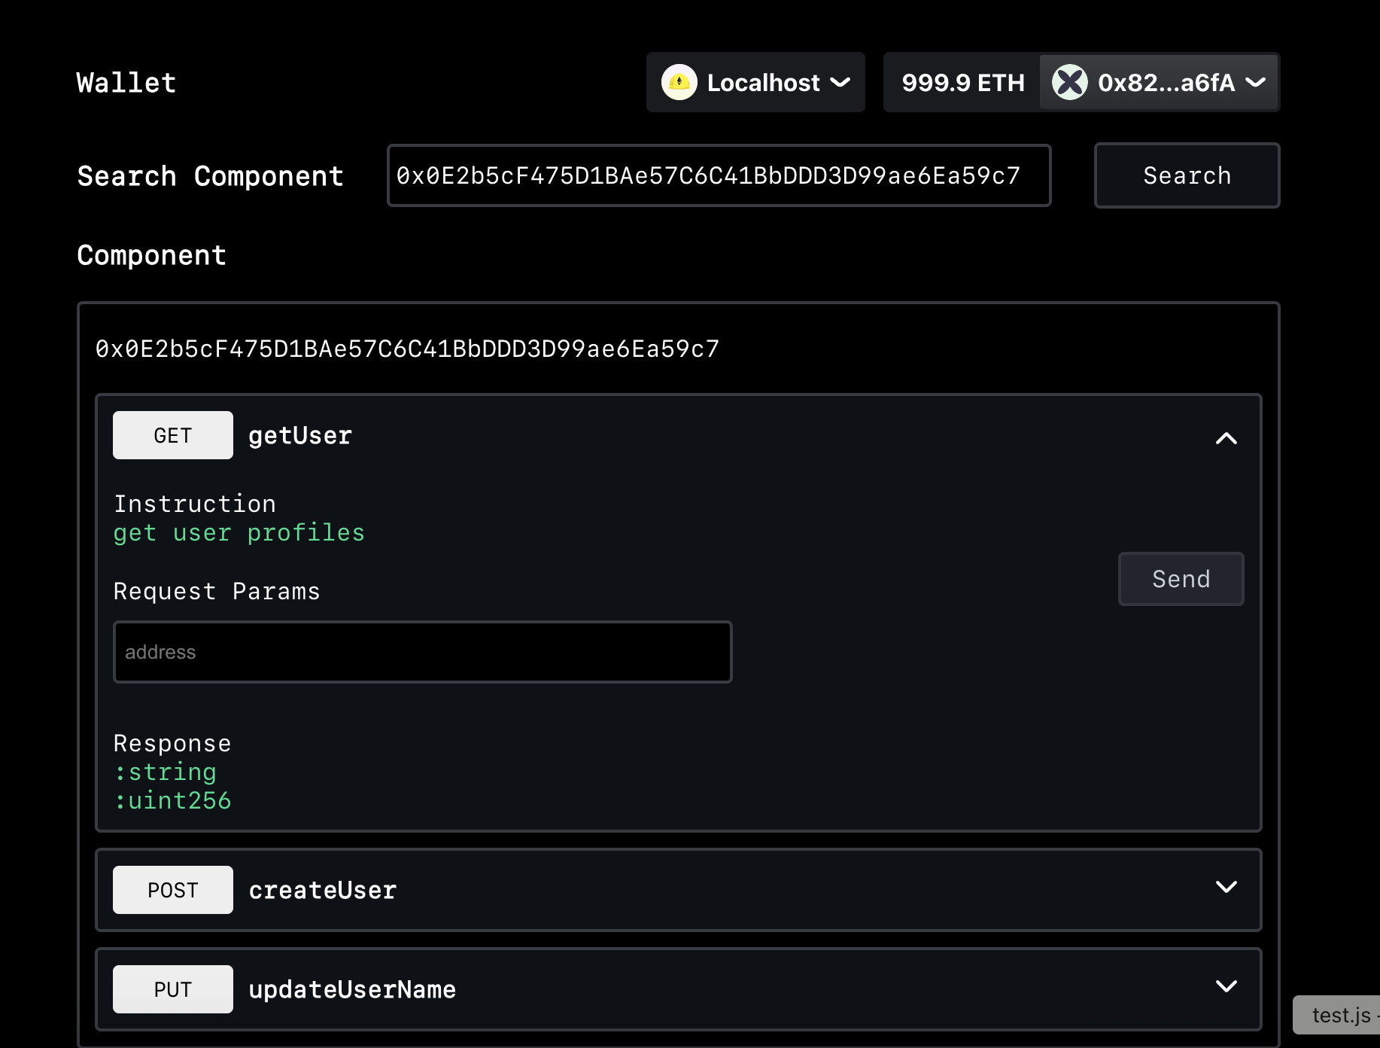Click the test.js tab
Screen dimensions: 1380x1048
pos(1337,1015)
